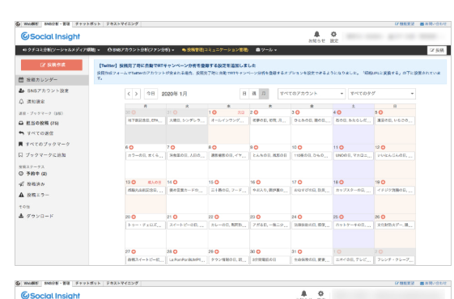Switch to チャットボット tab in upper window

87,24
